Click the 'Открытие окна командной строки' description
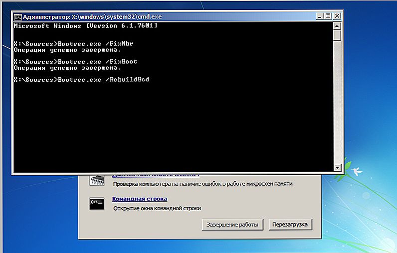This screenshot has width=397, height=253. (x=157, y=209)
